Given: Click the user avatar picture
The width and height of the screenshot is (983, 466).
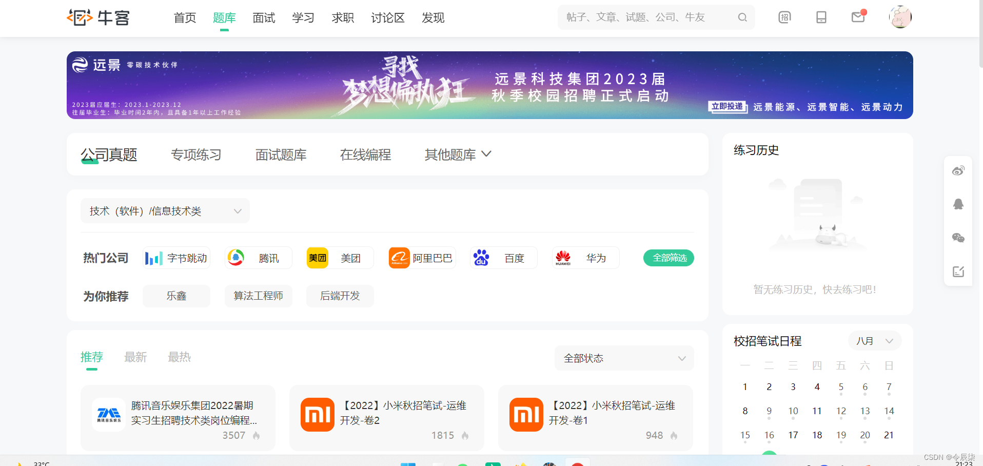Looking at the screenshot, I should pyautogui.click(x=900, y=17).
